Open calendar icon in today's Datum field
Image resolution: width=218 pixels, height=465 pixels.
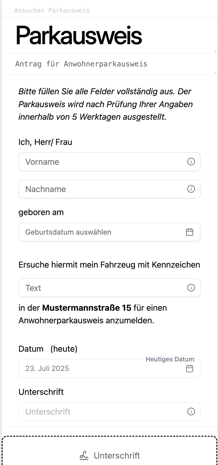[189, 369]
